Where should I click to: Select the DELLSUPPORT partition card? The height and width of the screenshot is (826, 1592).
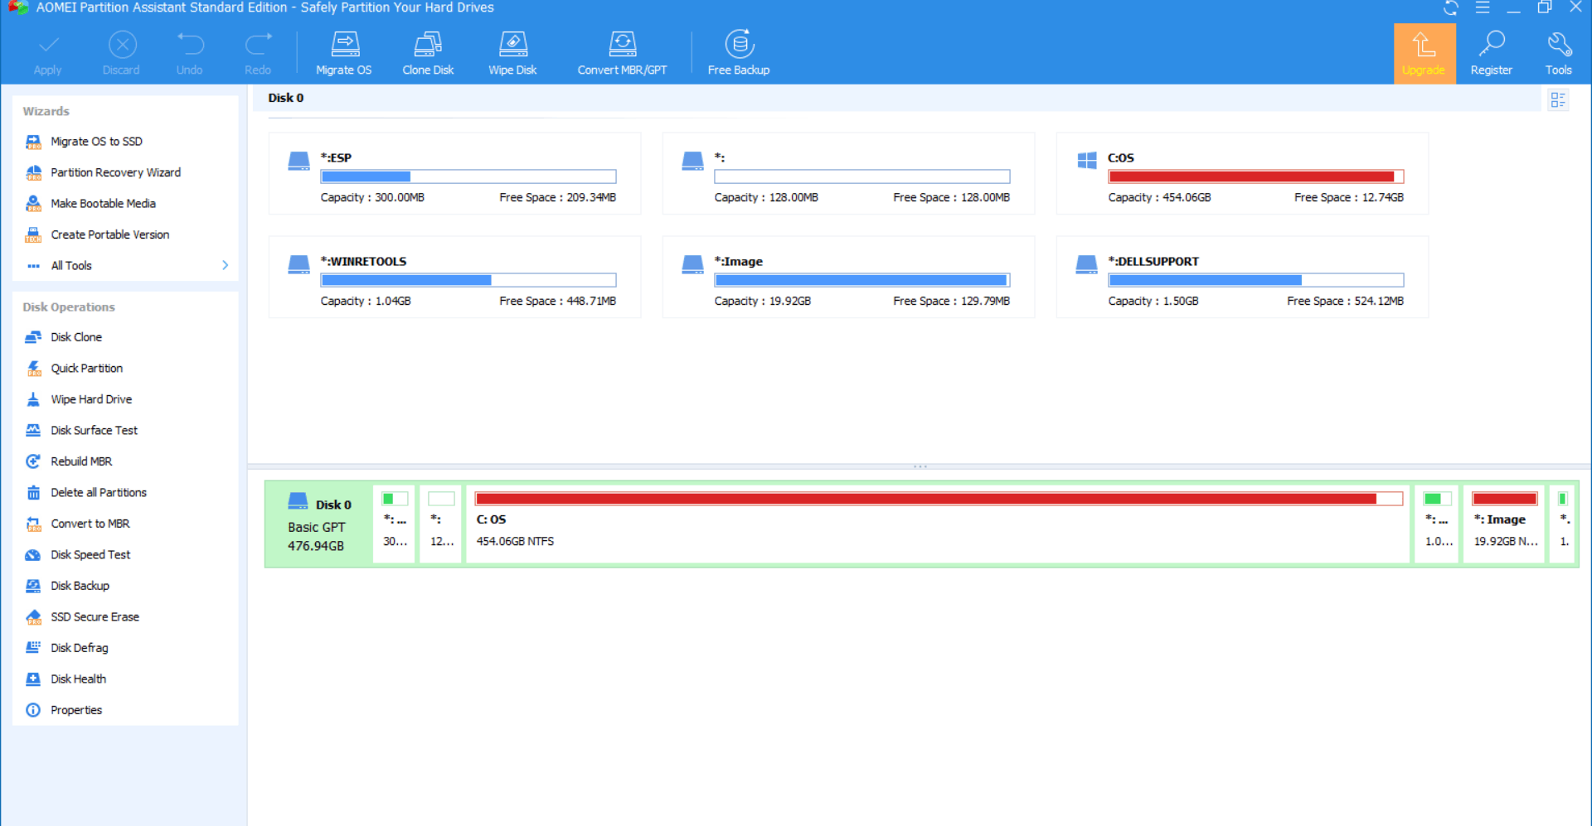pos(1242,277)
